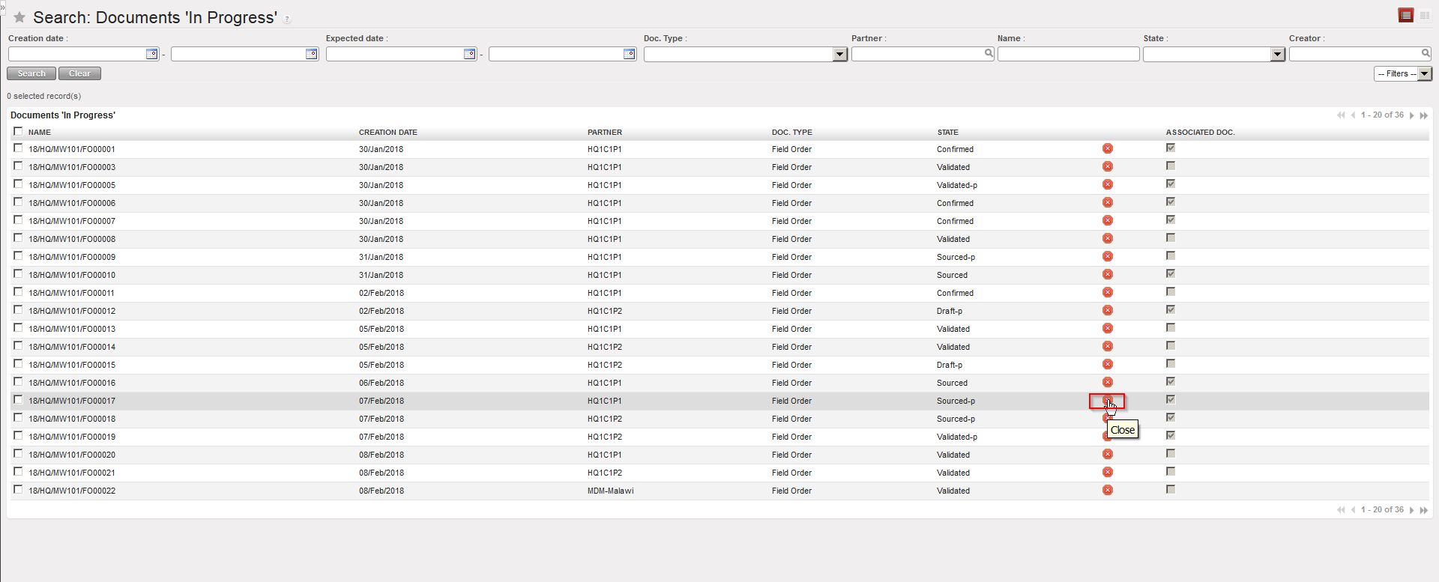
Task: Add this search to favorites with the star
Action: tap(19, 17)
